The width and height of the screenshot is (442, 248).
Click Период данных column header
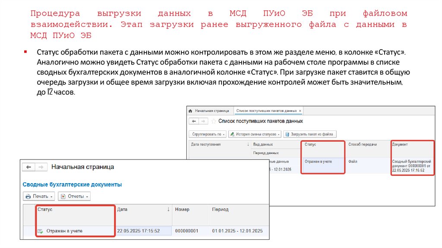275,153
